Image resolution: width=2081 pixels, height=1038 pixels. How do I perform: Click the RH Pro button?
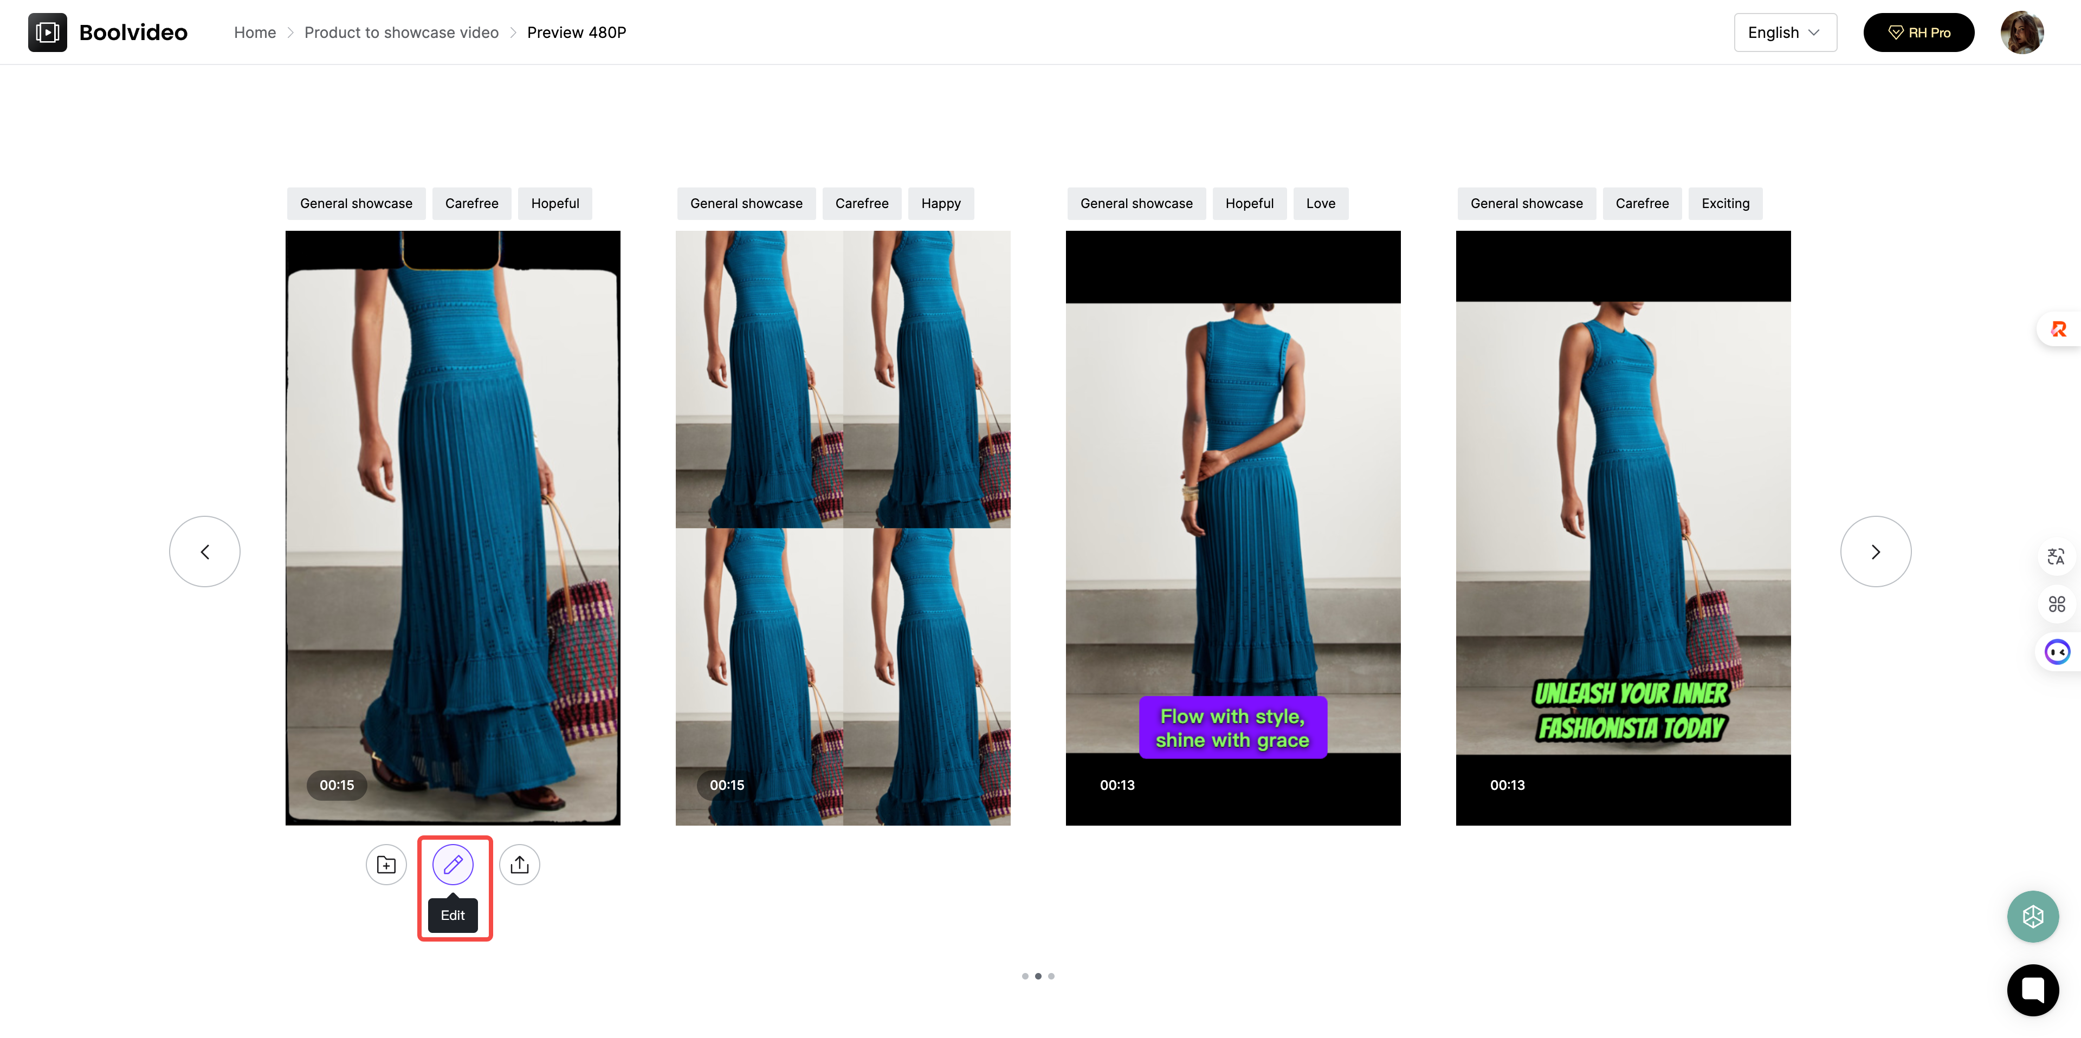coord(1918,33)
